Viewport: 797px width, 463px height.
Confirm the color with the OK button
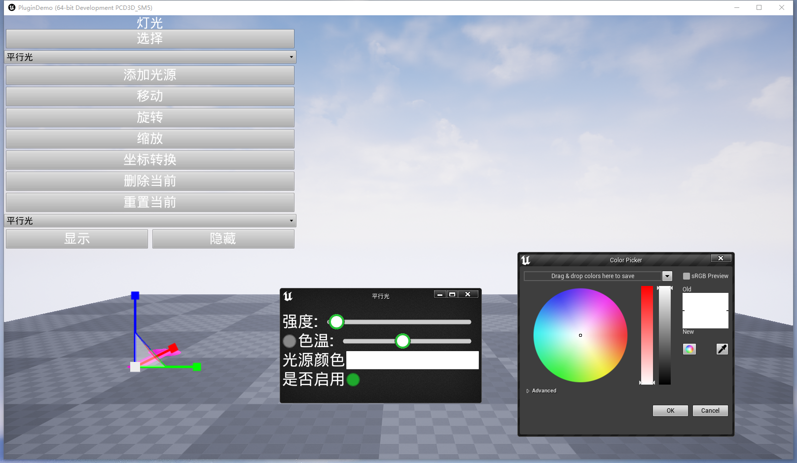tap(670, 410)
